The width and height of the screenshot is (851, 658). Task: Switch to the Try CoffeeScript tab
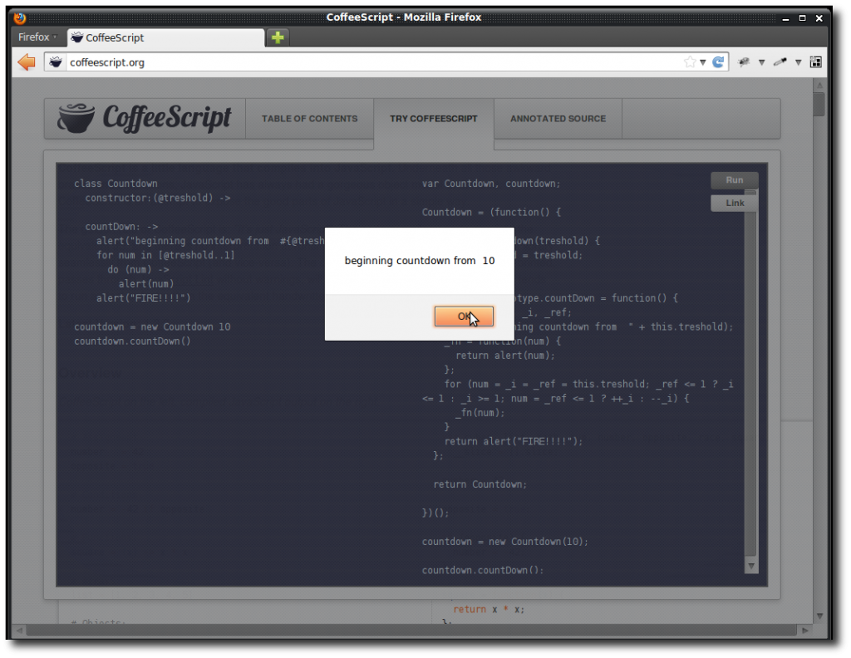433,119
